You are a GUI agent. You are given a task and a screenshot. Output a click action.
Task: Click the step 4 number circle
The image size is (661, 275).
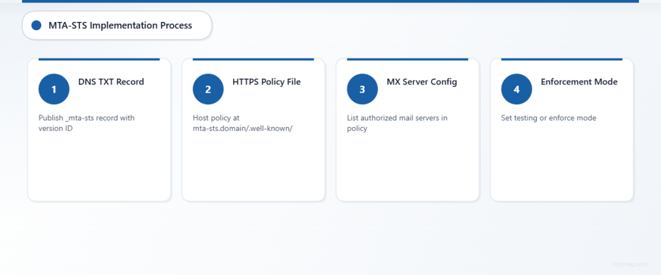(x=516, y=89)
